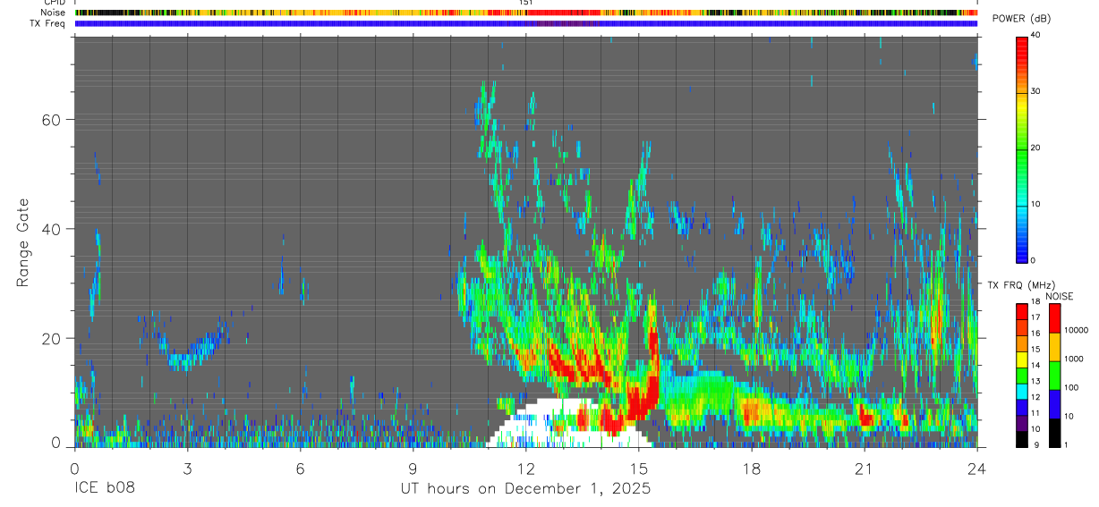Screen dimensions: 1099x507
Task: Click the 15 tick on the UT hours axis
Action: [638, 469]
